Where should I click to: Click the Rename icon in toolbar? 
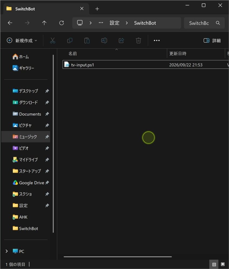coord(104,41)
